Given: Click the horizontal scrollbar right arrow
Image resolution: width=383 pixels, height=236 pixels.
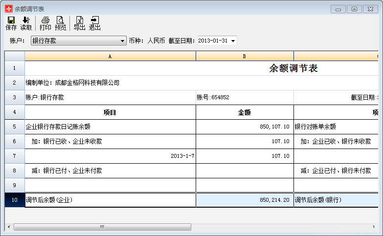Looking at the screenshot, I should click(x=374, y=227).
